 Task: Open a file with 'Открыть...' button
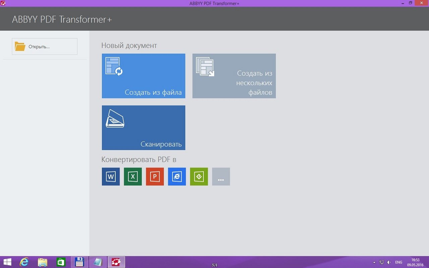[x=45, y=47]
